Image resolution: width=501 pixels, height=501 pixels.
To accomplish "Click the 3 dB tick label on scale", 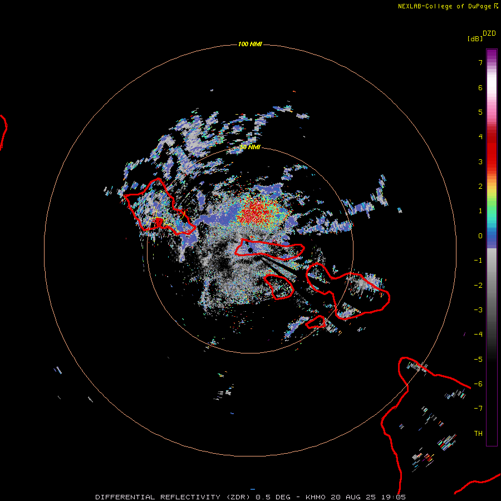I will point(480,161).
